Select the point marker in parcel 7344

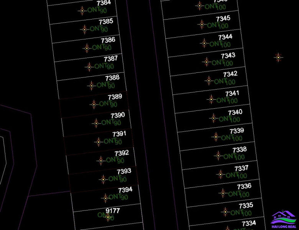[204, 43]
